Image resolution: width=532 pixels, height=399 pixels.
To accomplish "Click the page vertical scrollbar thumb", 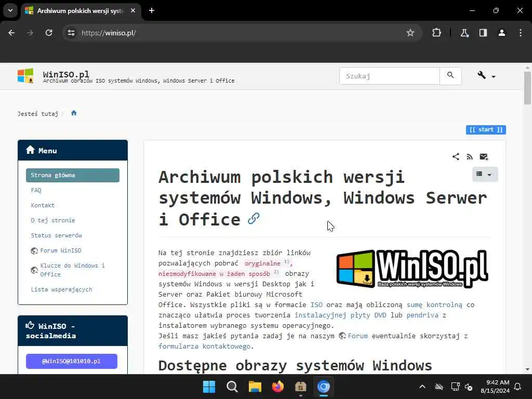I will [x=527, y=87].
